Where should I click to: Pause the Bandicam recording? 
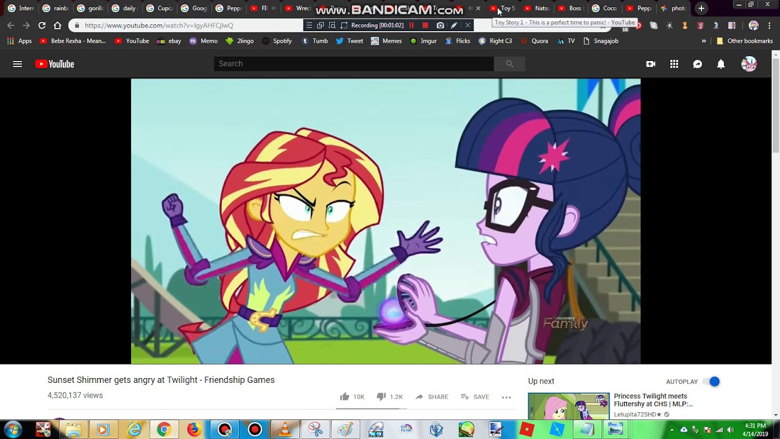(411, 25)
